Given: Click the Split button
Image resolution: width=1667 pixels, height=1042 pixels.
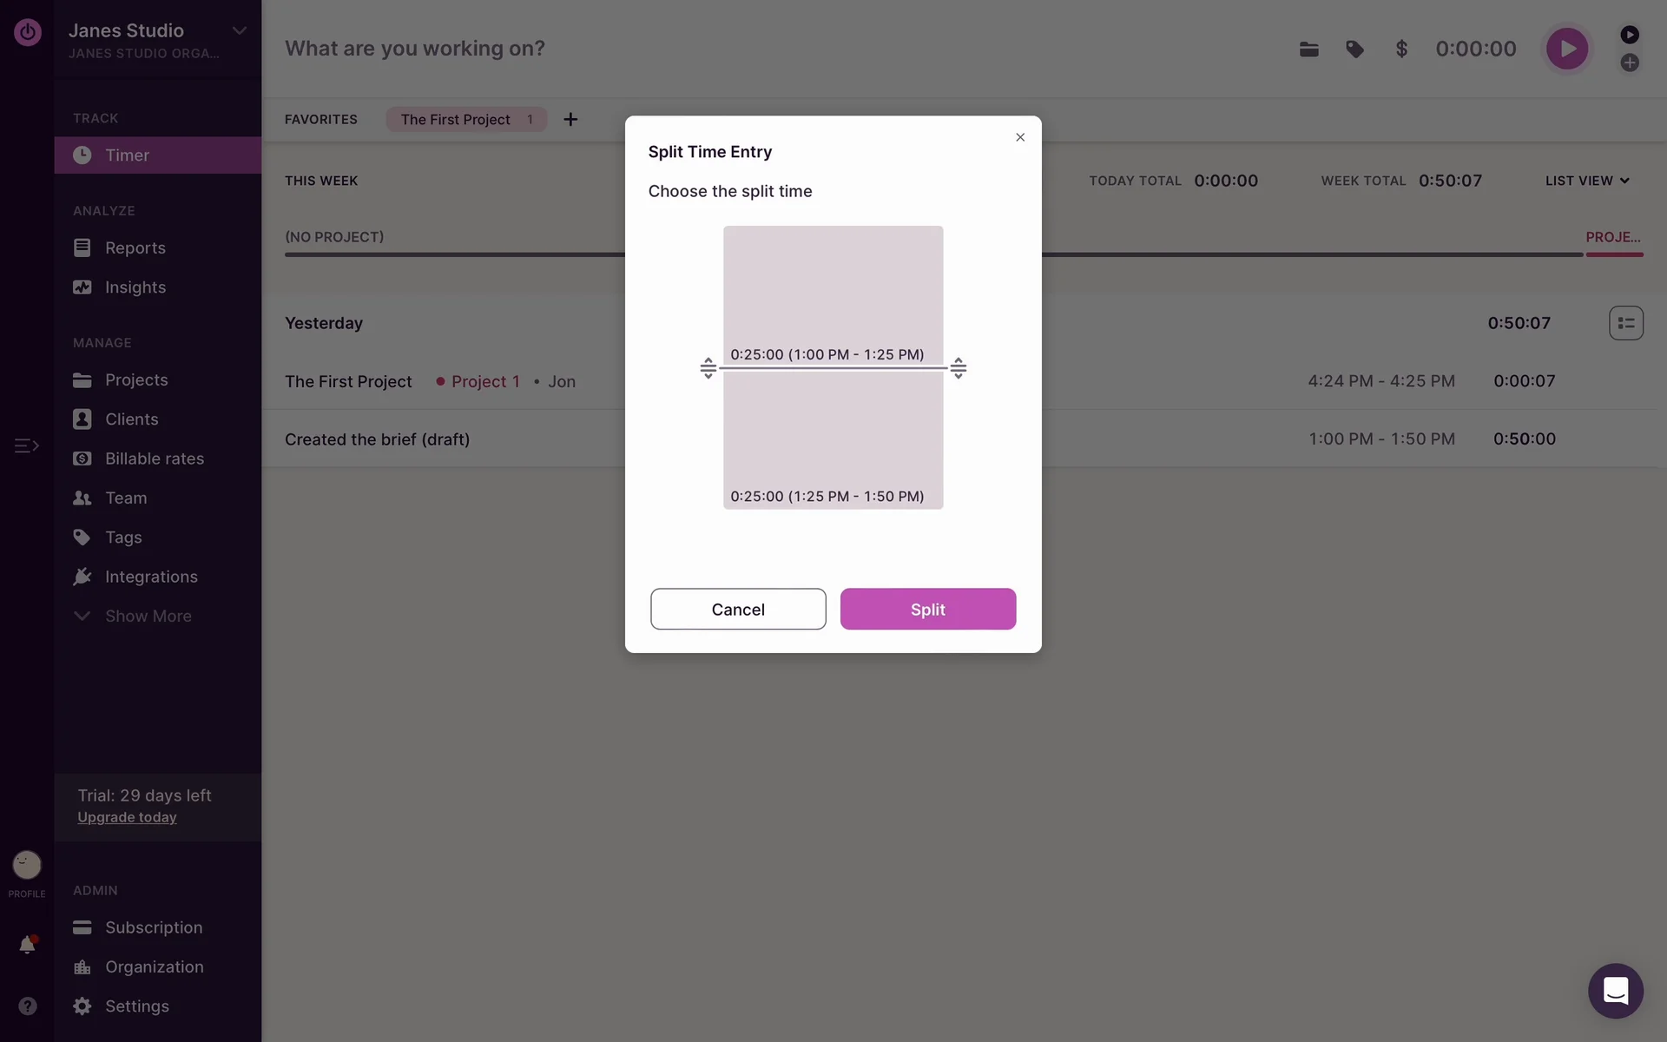Looking at the screenshot, I should click(x=927, y=609).
